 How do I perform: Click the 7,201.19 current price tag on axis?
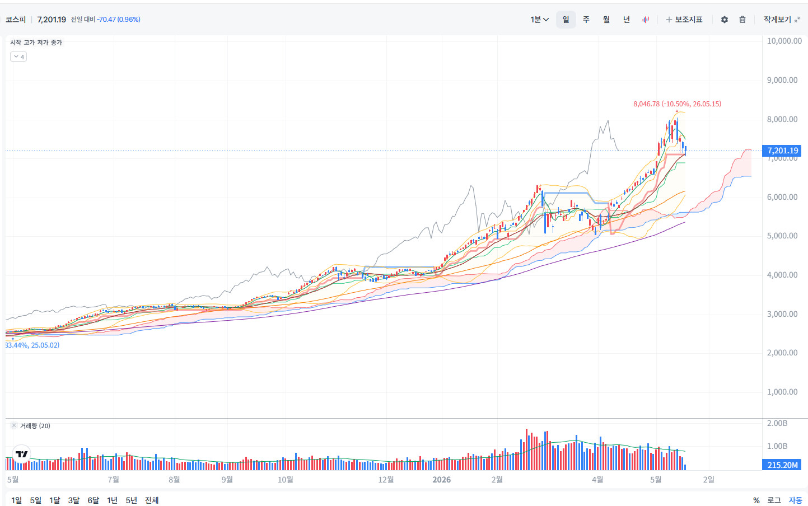[x=782, y=151]
